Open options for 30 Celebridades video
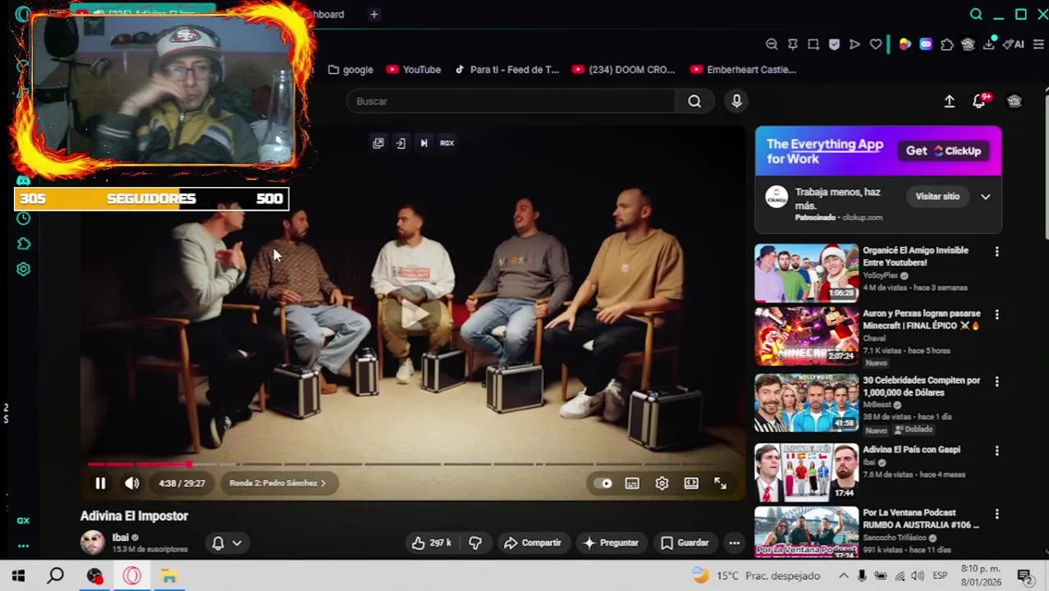Screen dimensions: 1049x591 tap(997, 382)
